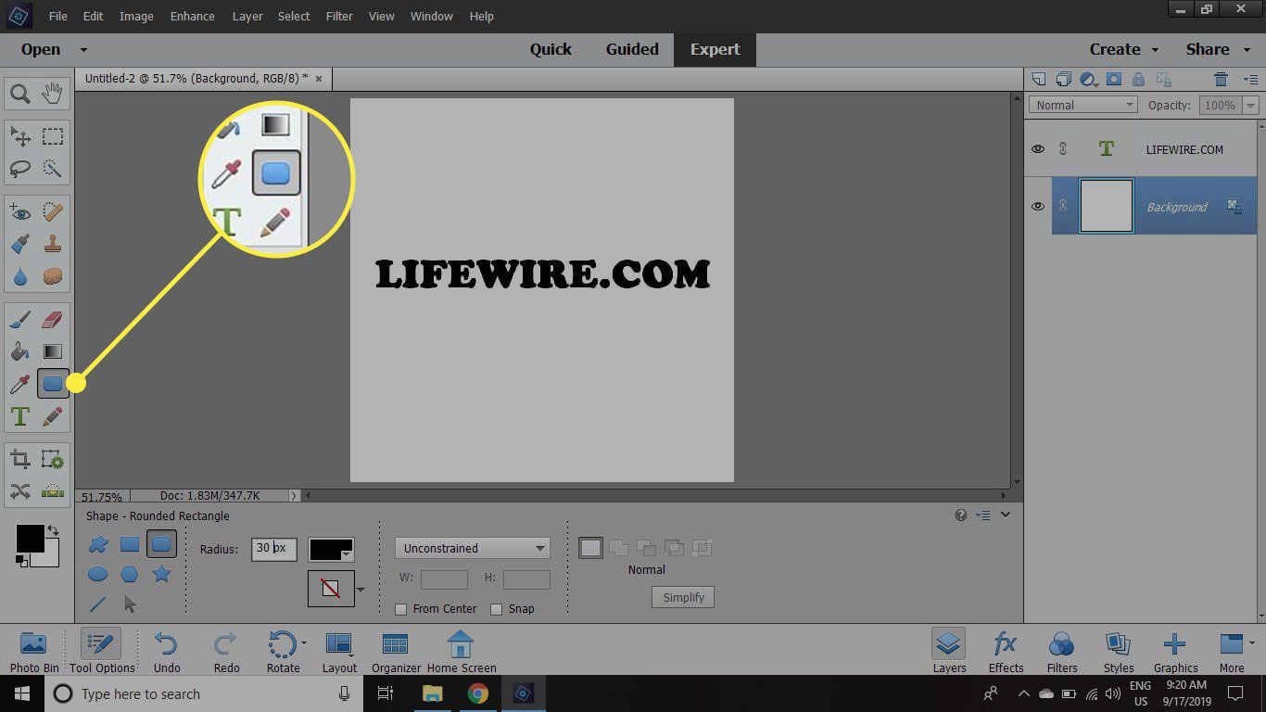Image resolution: width=1266 pixels, height=712 pixels.
Task: Open the layer Opacity dropdown arrow
Action: [x=1251, y=106]
